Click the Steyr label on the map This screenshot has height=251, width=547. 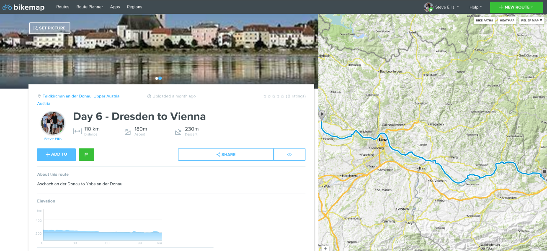tap(410, 223)
